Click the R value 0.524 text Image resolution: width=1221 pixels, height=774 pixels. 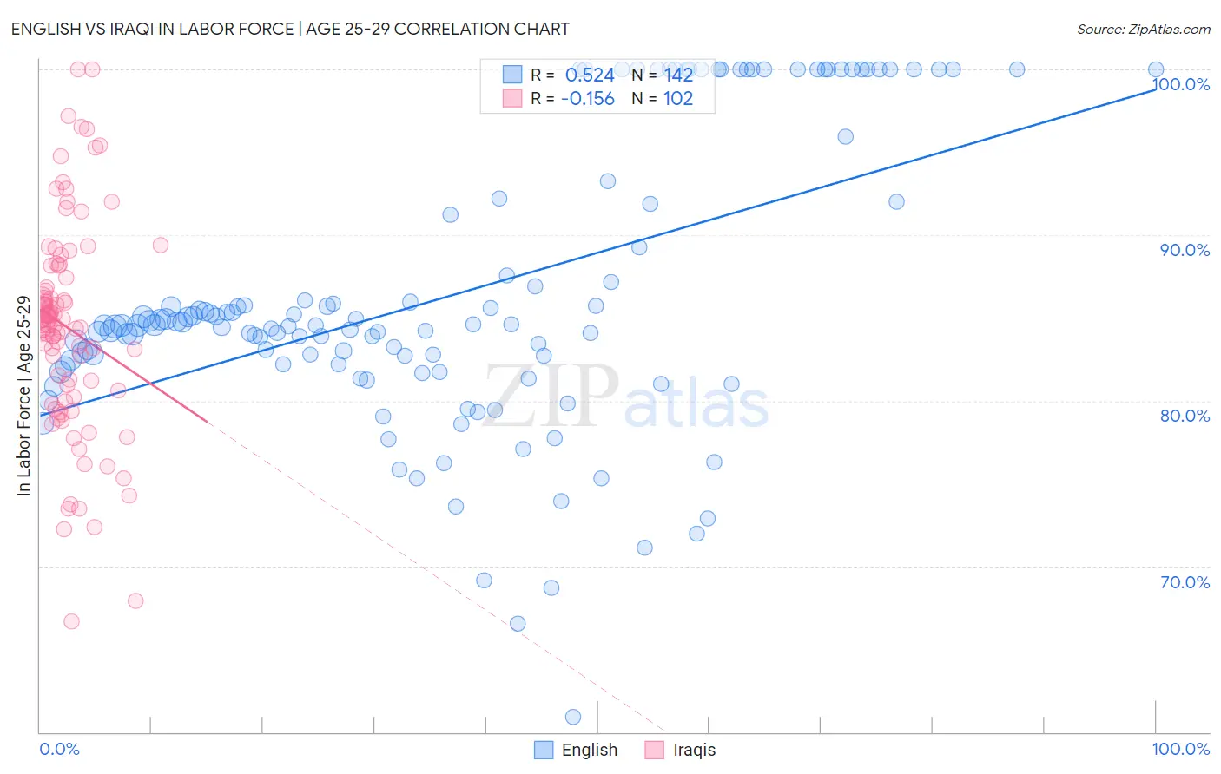click(590, 75)
